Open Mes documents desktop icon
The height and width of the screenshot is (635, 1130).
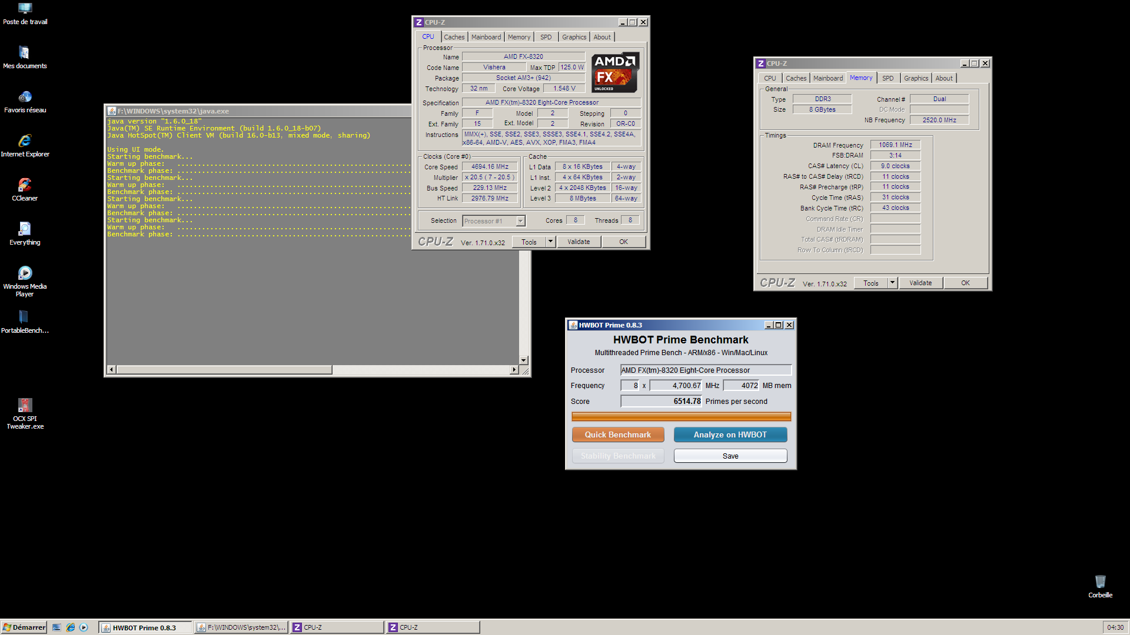25,58
